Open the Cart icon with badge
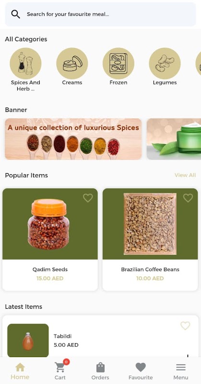 point(60,367)
